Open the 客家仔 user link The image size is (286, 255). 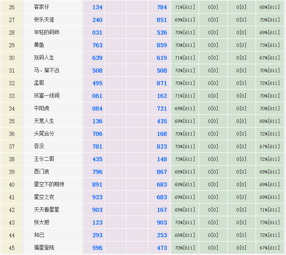pyautogui.click(x=41, y=7)
